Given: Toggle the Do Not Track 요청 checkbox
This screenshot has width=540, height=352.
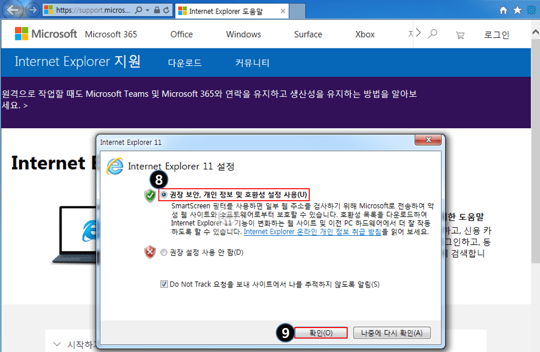Looking at the screenshot, I should click(x=164, y=284).
